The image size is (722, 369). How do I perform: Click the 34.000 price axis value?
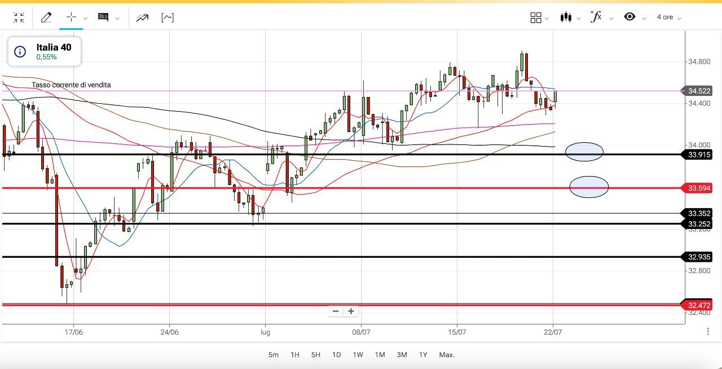point(699,145)
